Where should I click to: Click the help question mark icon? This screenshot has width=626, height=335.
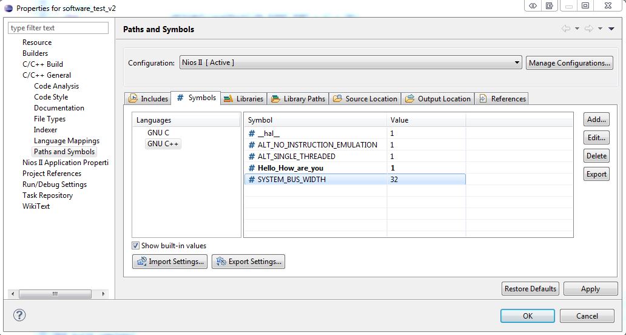click(19, 315)
